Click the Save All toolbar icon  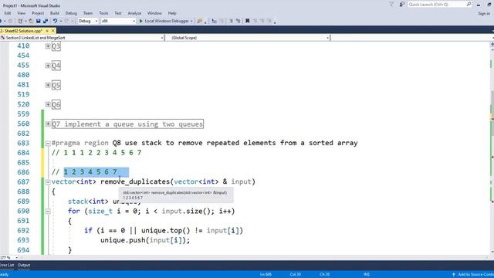[x=46, y=21]
